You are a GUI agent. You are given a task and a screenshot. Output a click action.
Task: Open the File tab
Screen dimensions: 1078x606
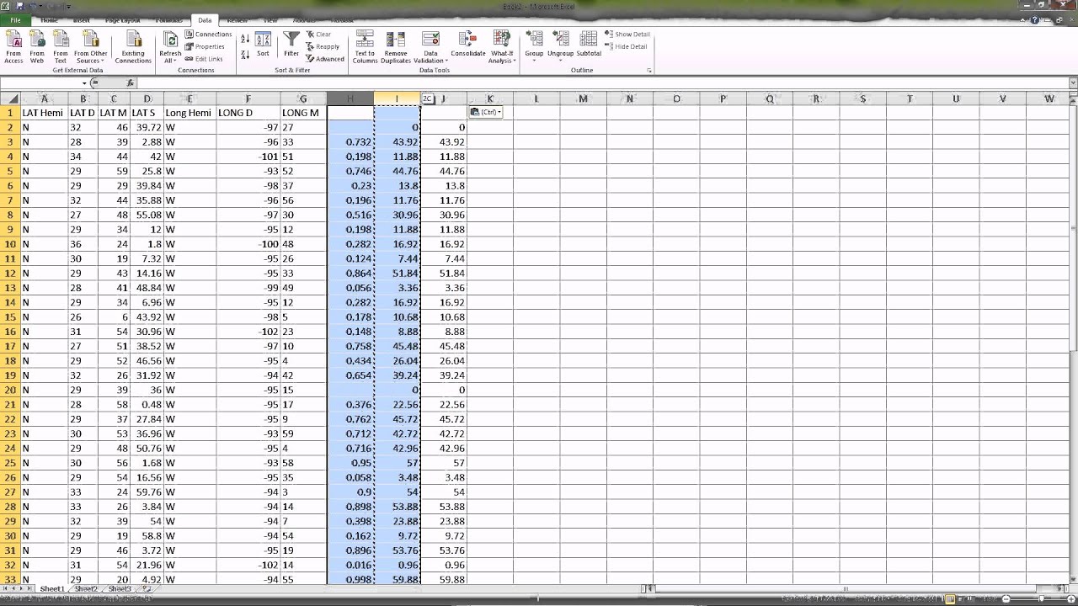15,19
